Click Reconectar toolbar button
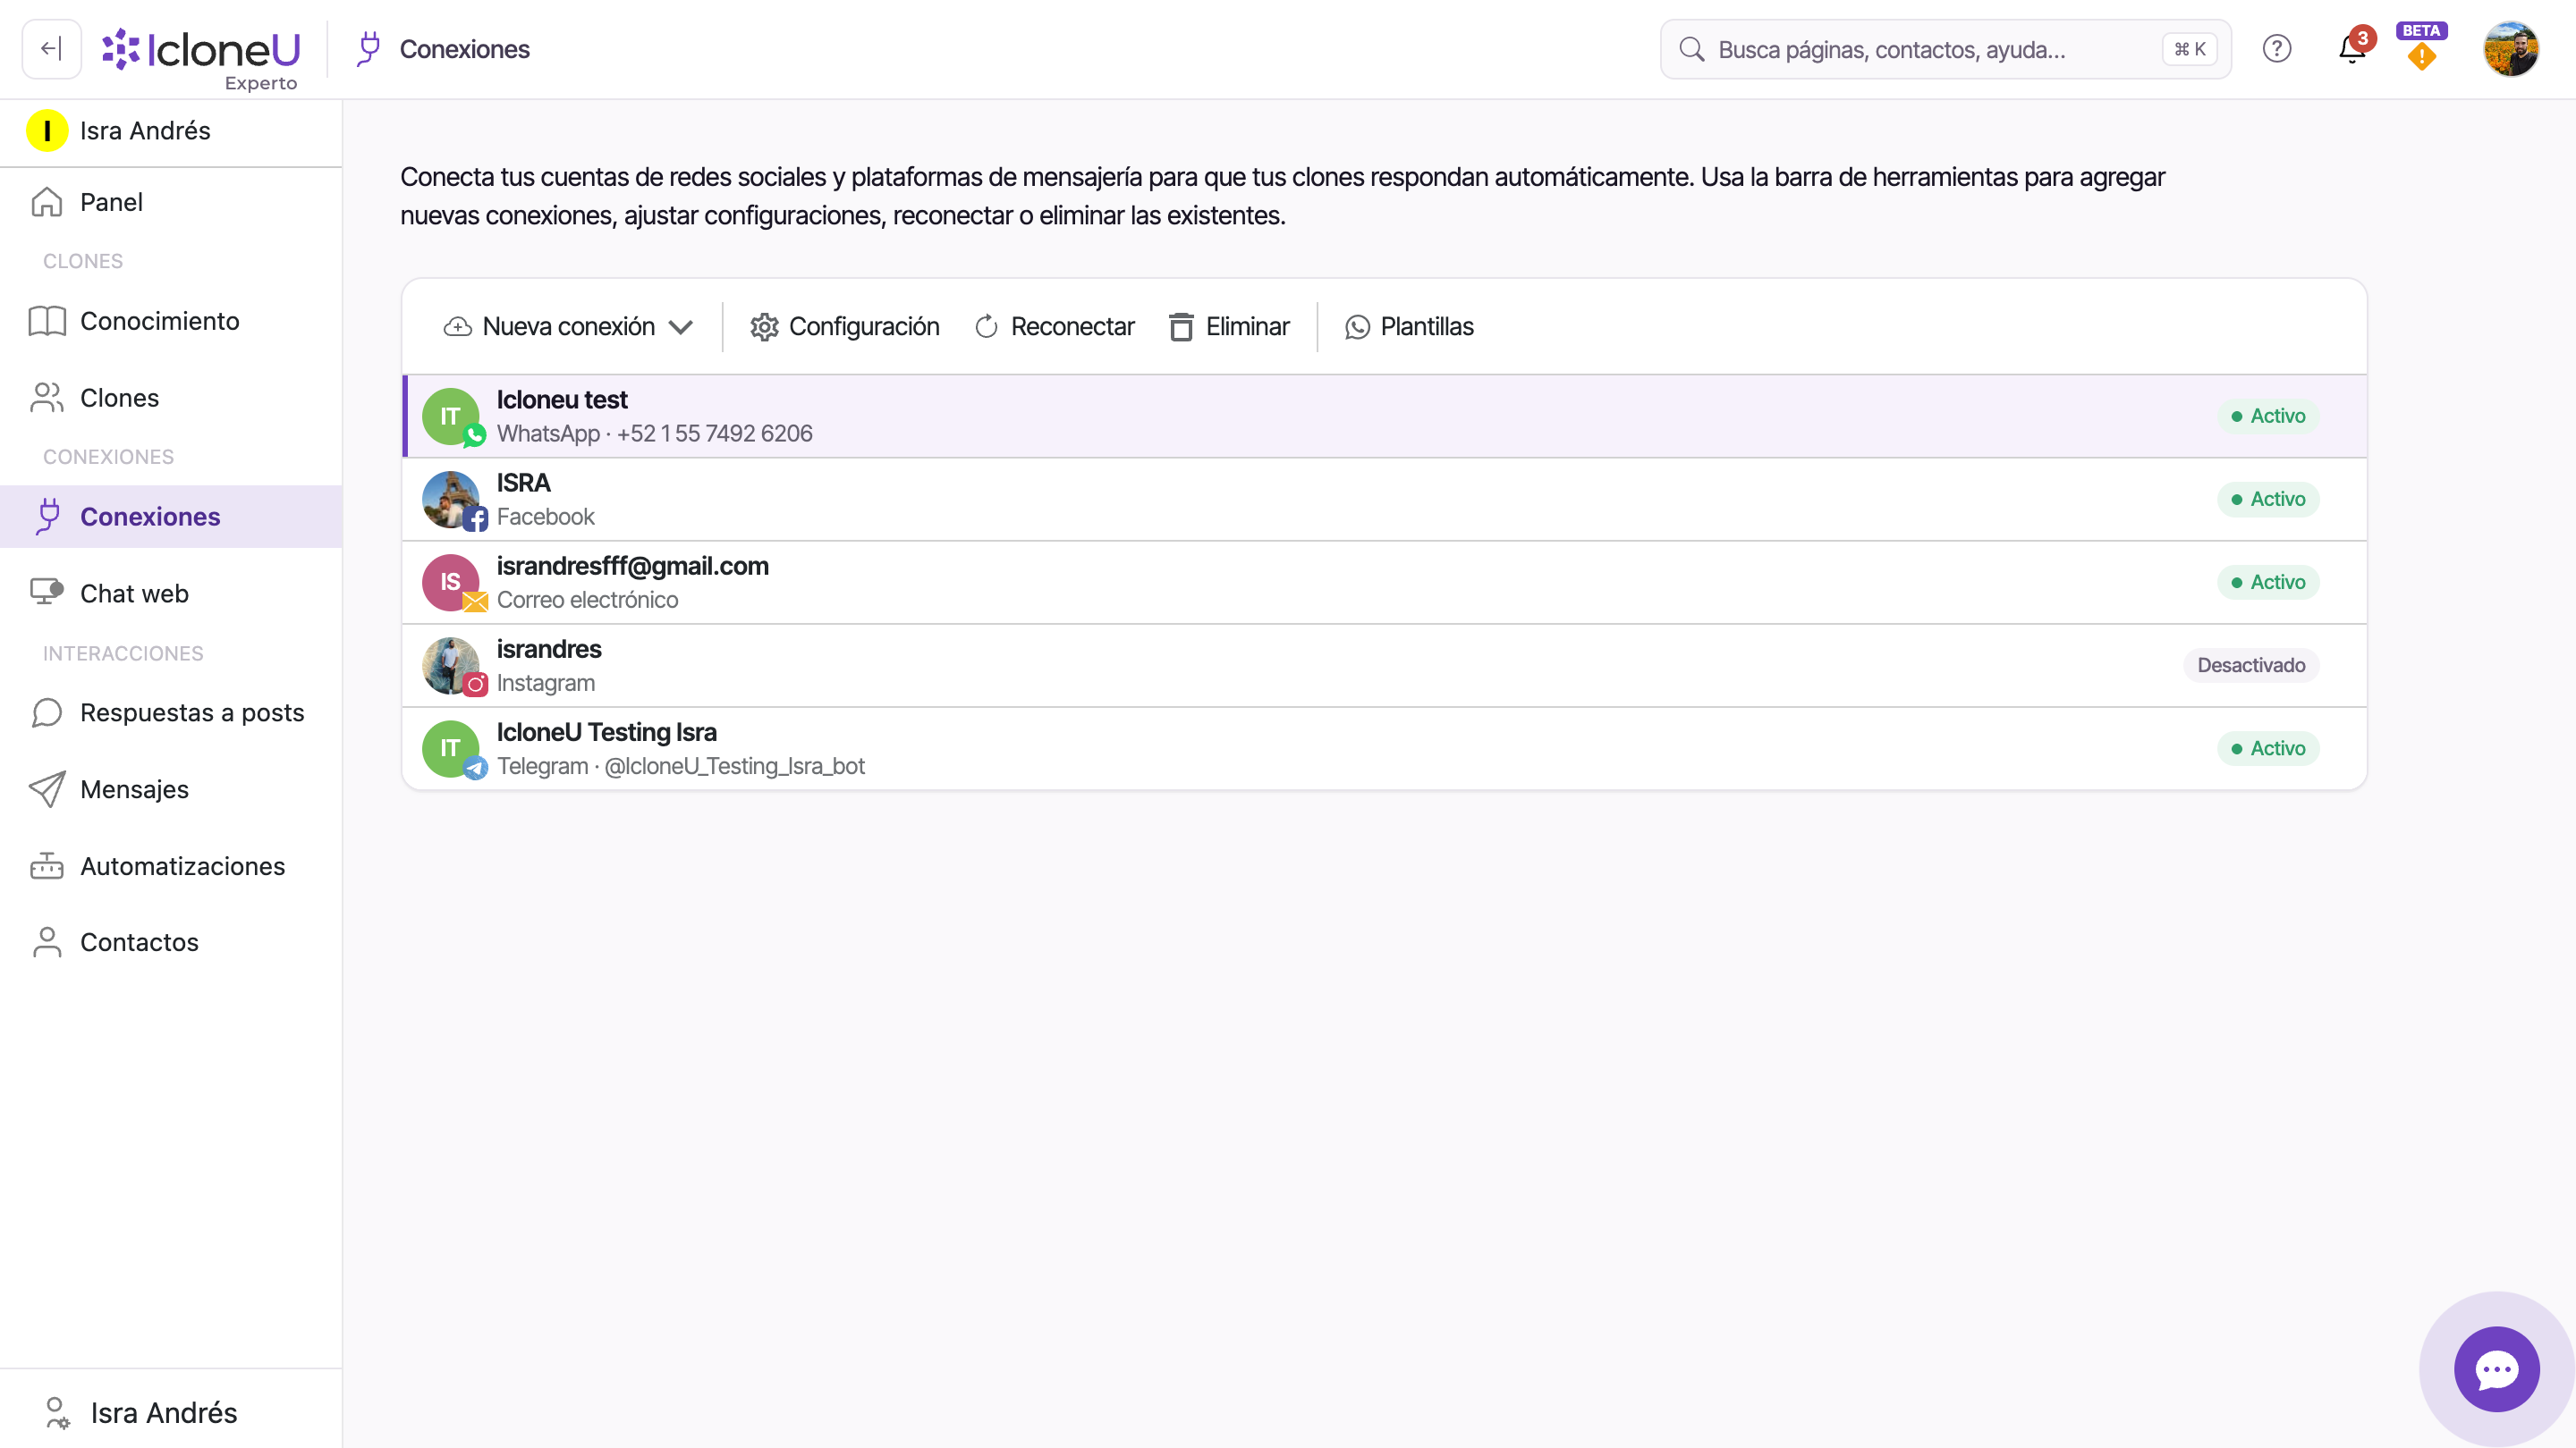Screen dimensions: 2576x1448 pyautogui.click(x=1055, y=327)
